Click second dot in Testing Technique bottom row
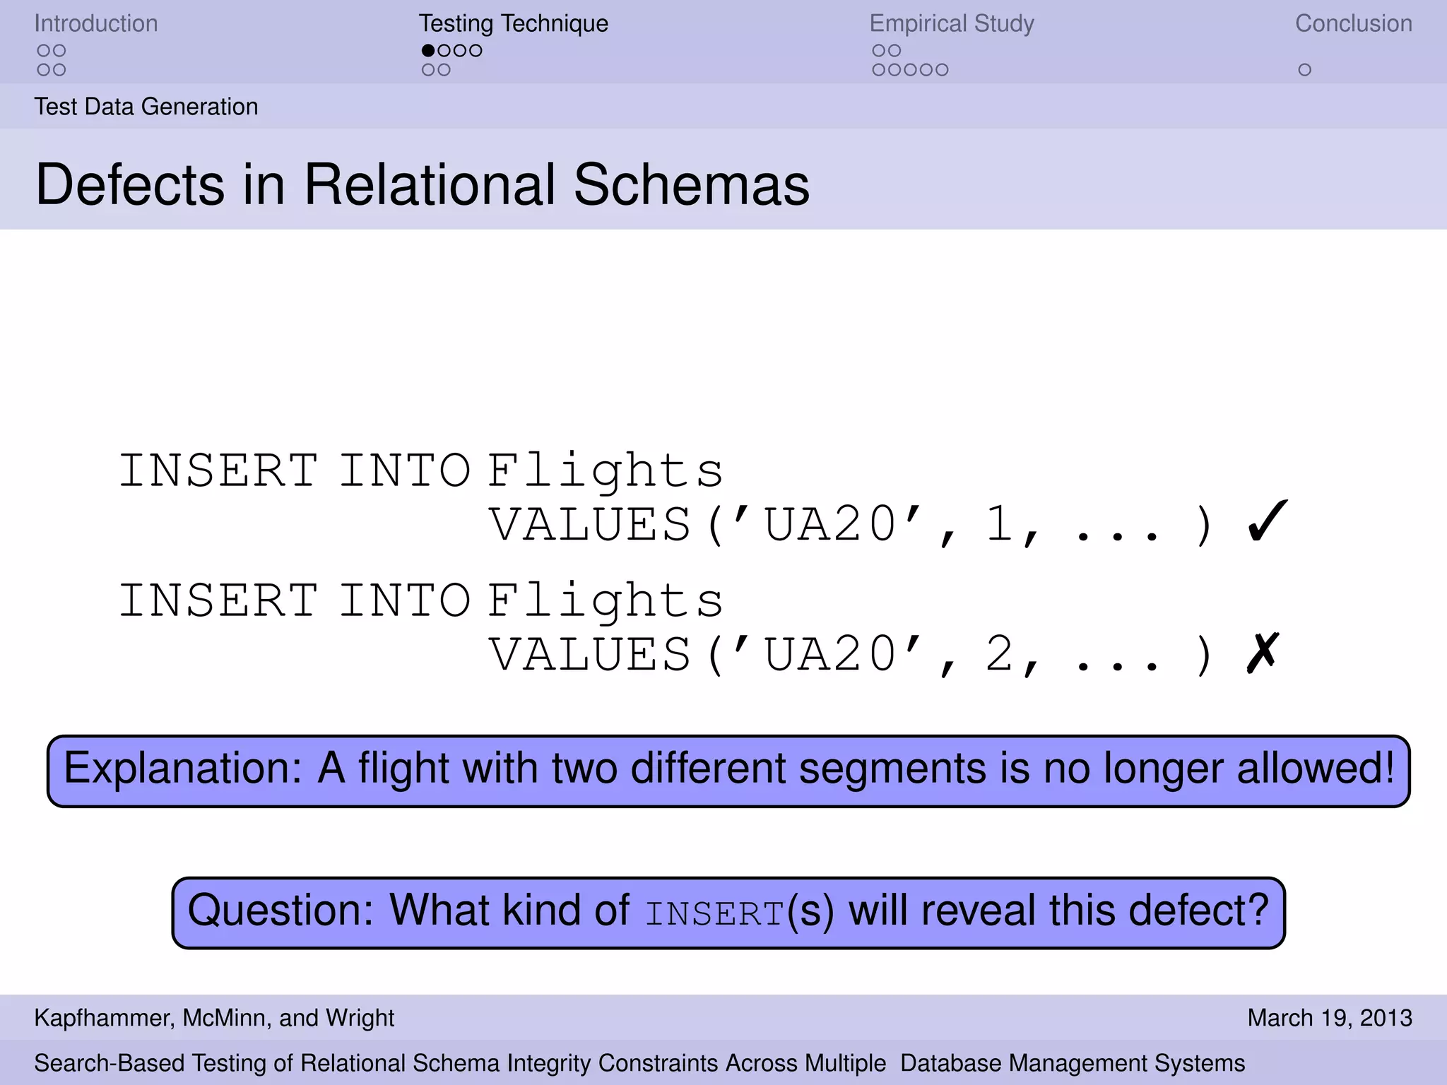 click(444, 70)
